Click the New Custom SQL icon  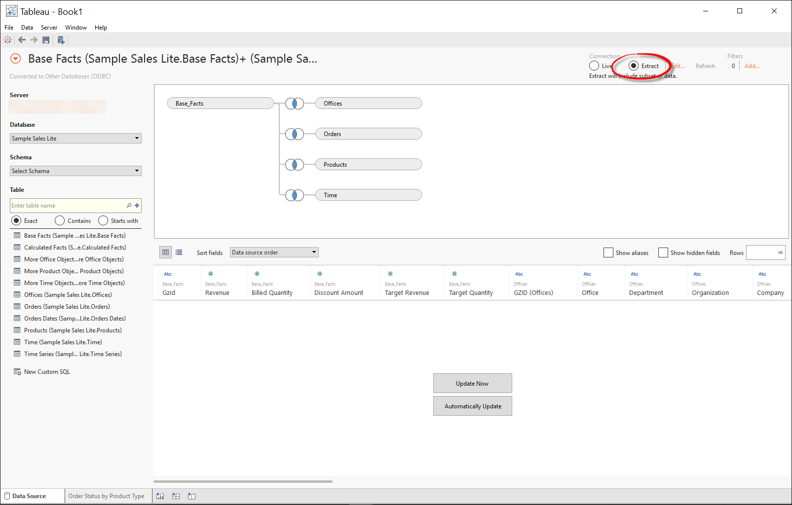(17, 372)
